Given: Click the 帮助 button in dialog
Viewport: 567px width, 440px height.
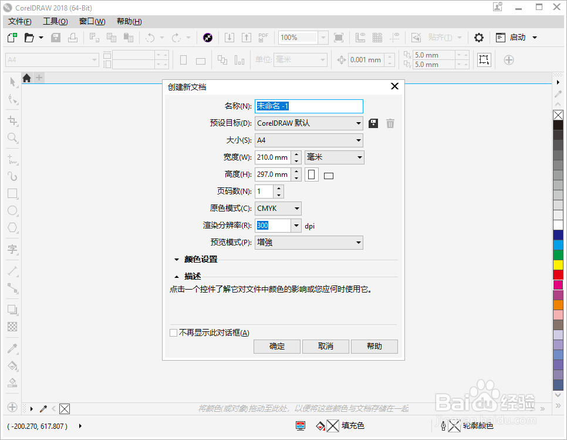Looking at the screenshot, I should point(374,346).
